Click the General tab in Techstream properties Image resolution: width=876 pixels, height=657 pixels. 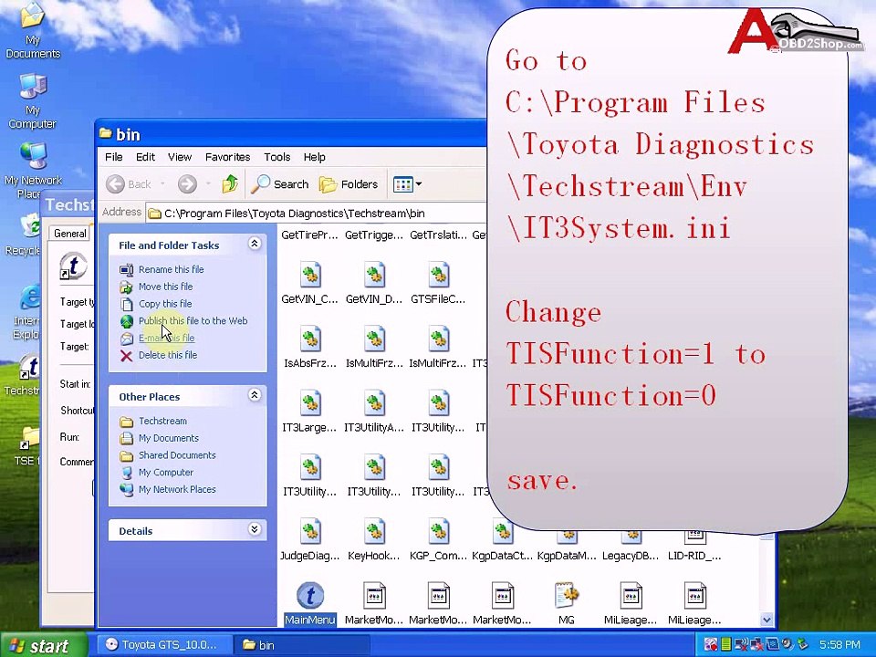[70, 234]
